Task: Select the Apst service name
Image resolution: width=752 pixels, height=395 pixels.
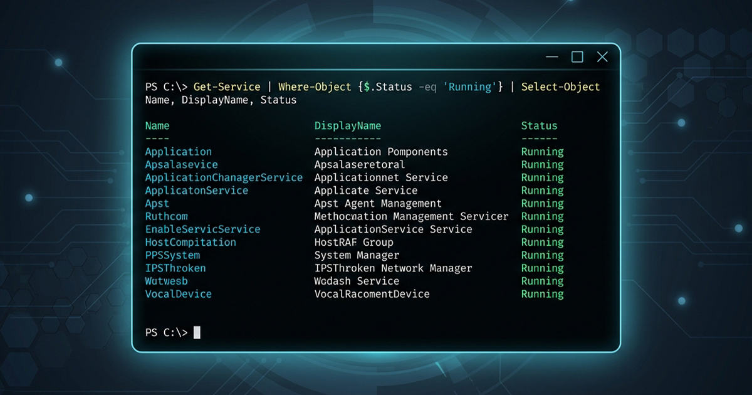Action: [x=157, y=203]
